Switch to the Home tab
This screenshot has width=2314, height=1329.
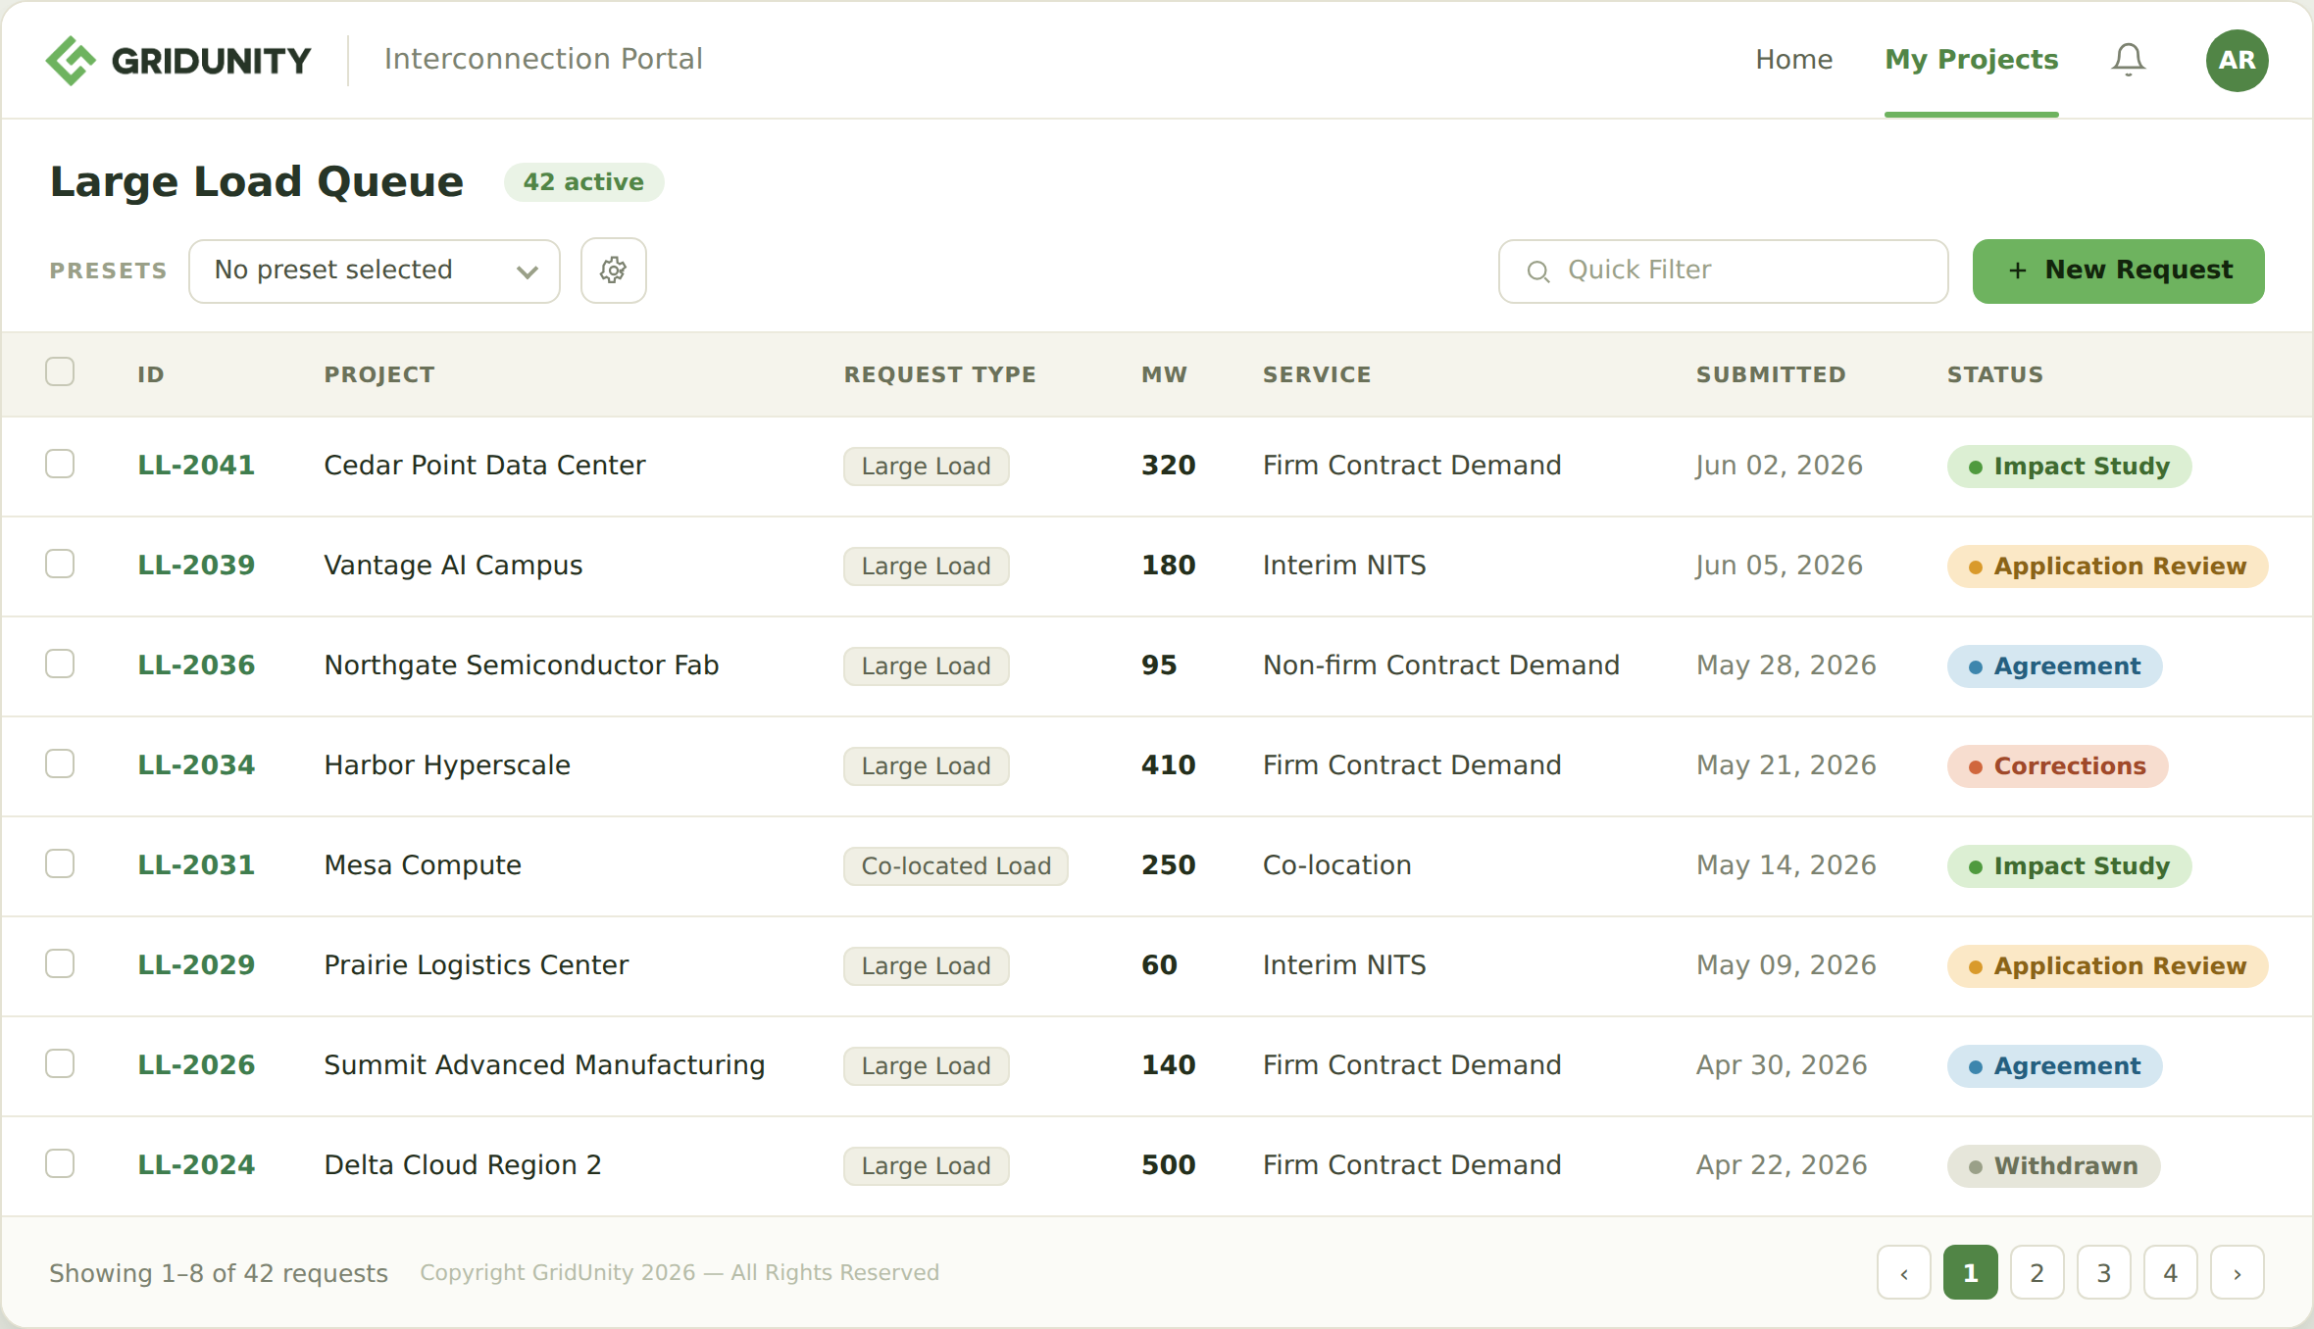click(x=1793, y=60)
